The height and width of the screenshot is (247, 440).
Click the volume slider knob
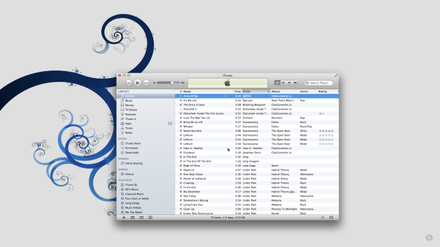(172, 83)
